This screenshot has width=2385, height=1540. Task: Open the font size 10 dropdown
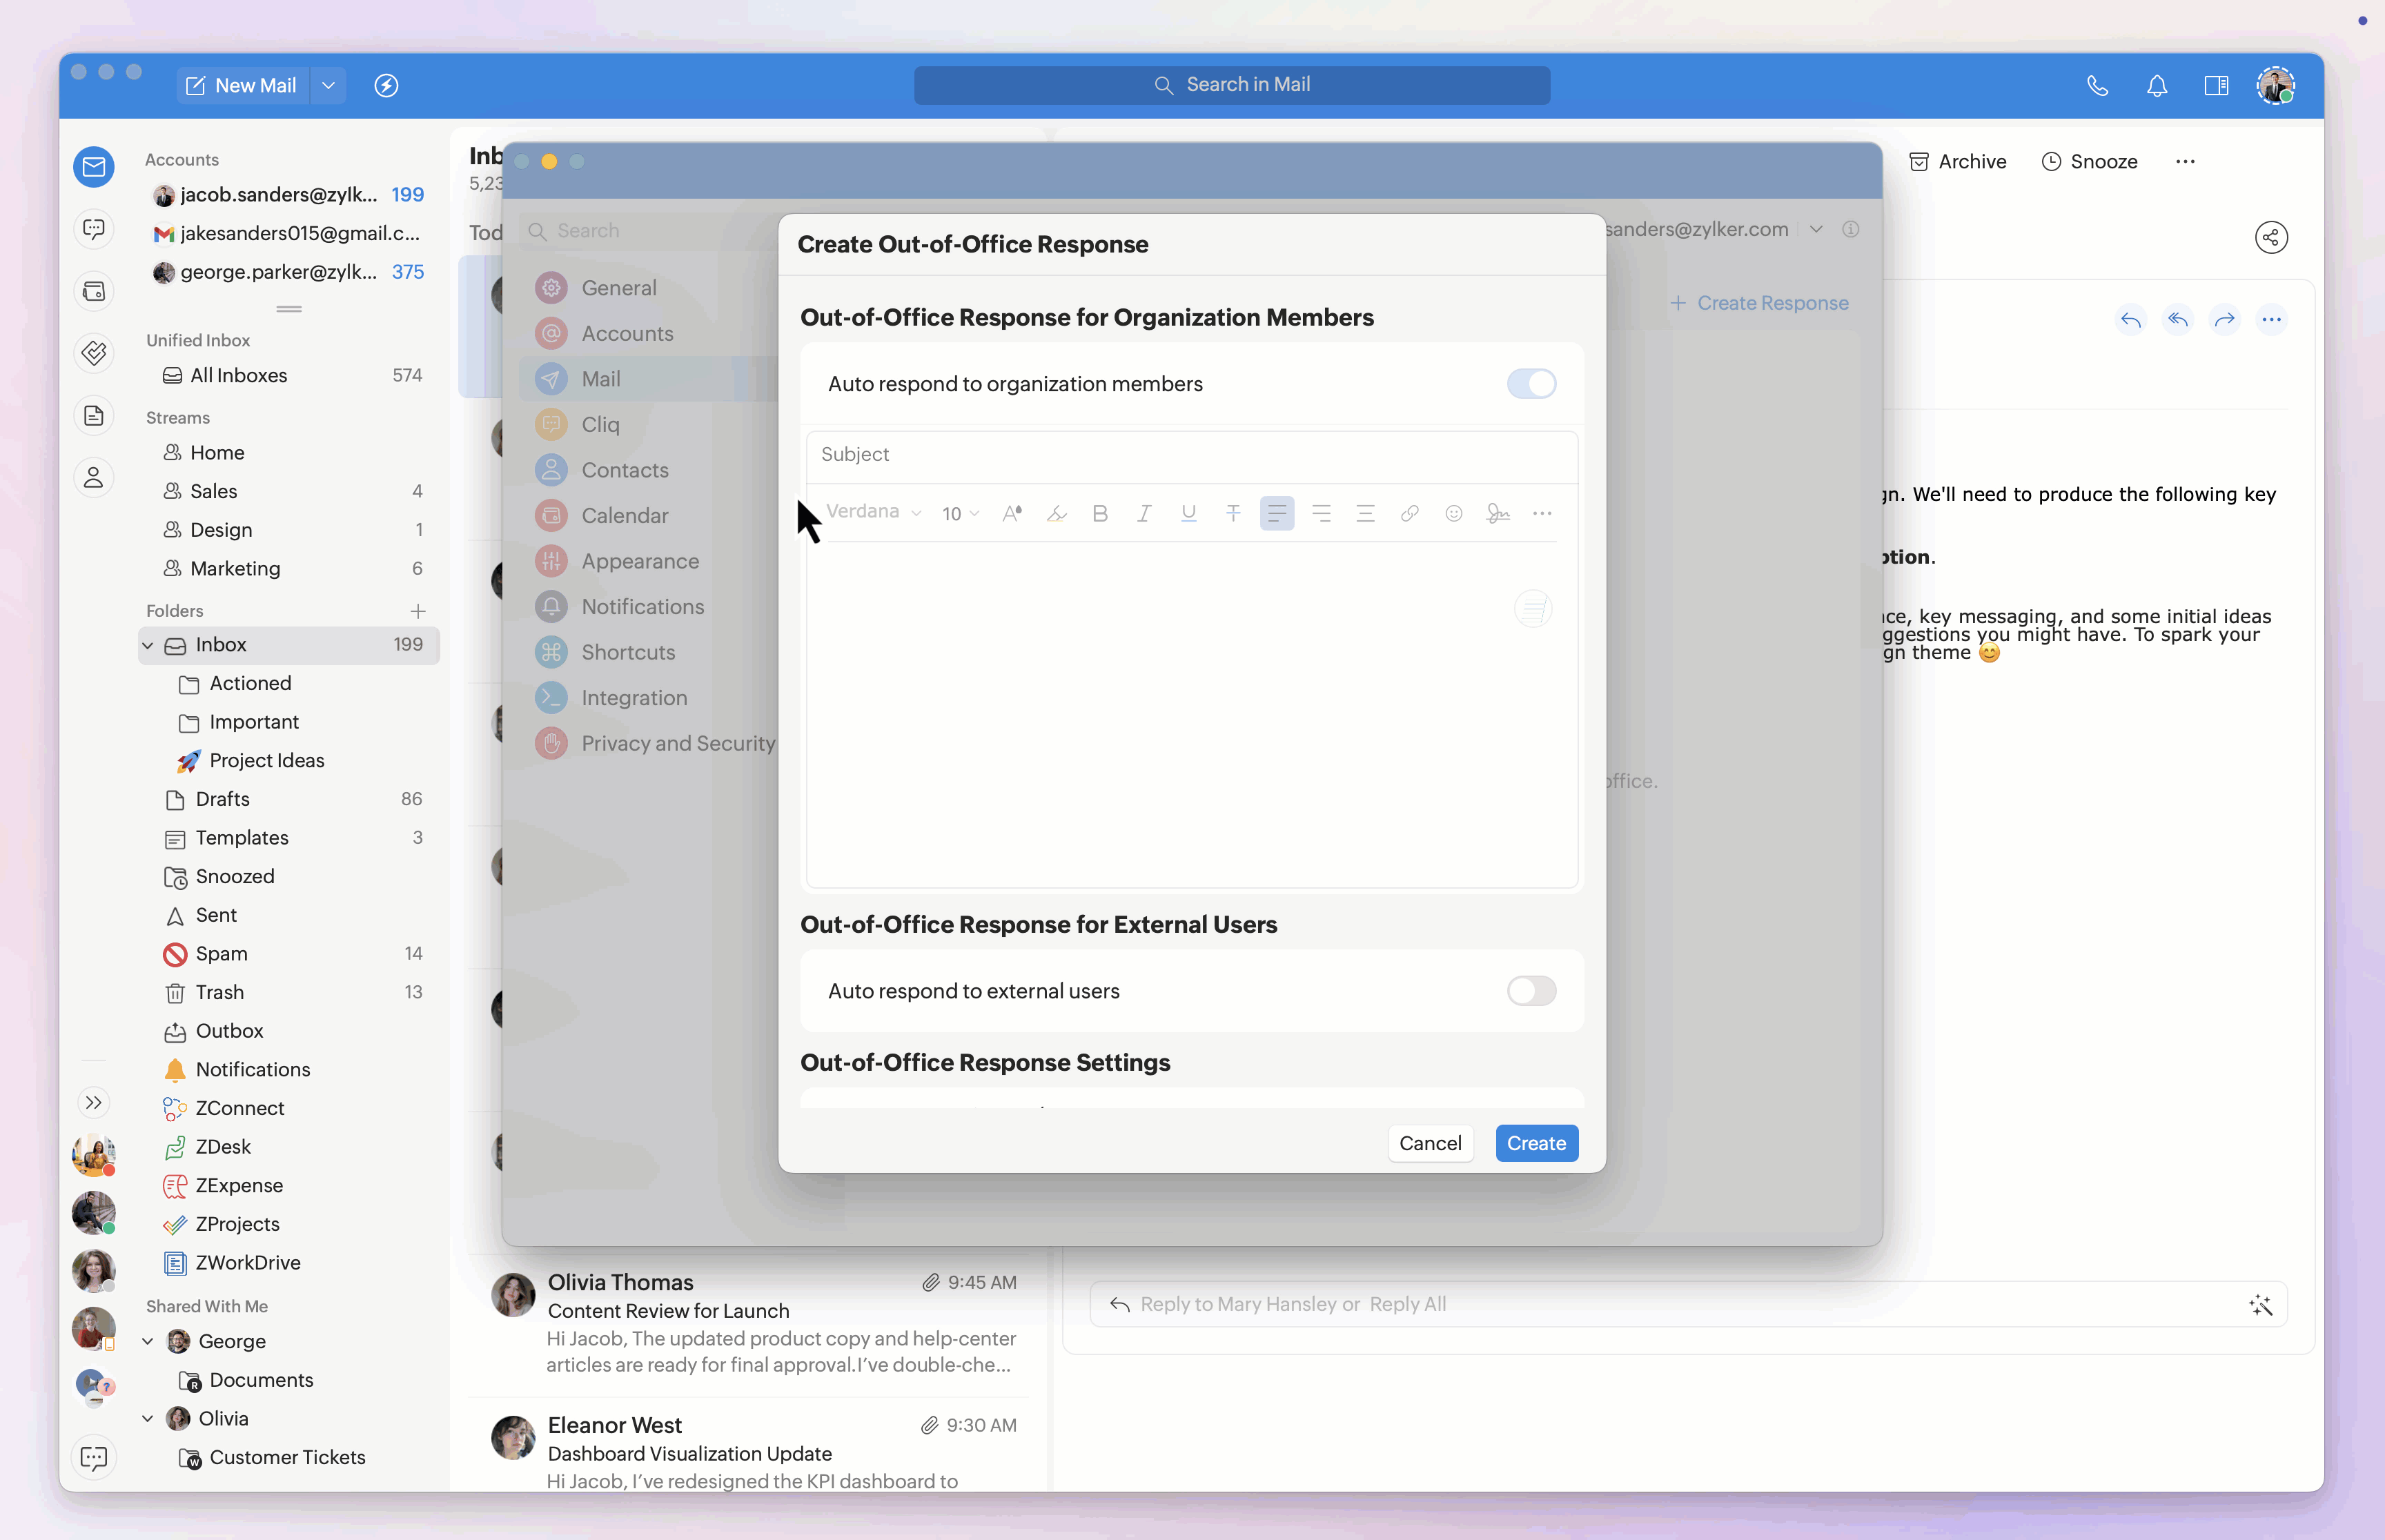coord(960,513)
